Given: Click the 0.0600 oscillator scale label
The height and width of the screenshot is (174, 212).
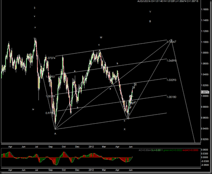Looking at the screenshot, I should [x=205, y=150].
